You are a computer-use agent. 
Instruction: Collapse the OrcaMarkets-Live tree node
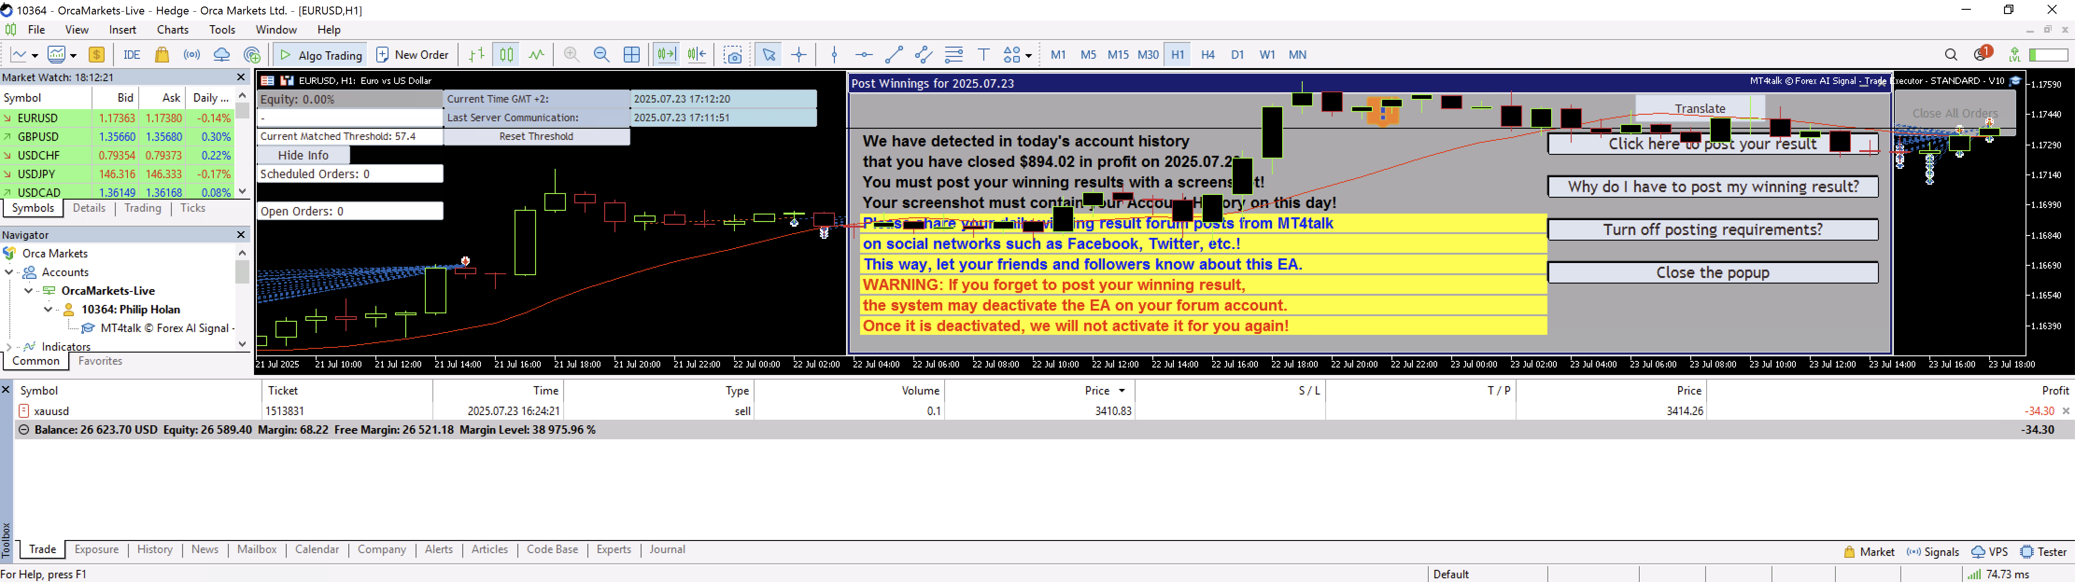point(29,291)
